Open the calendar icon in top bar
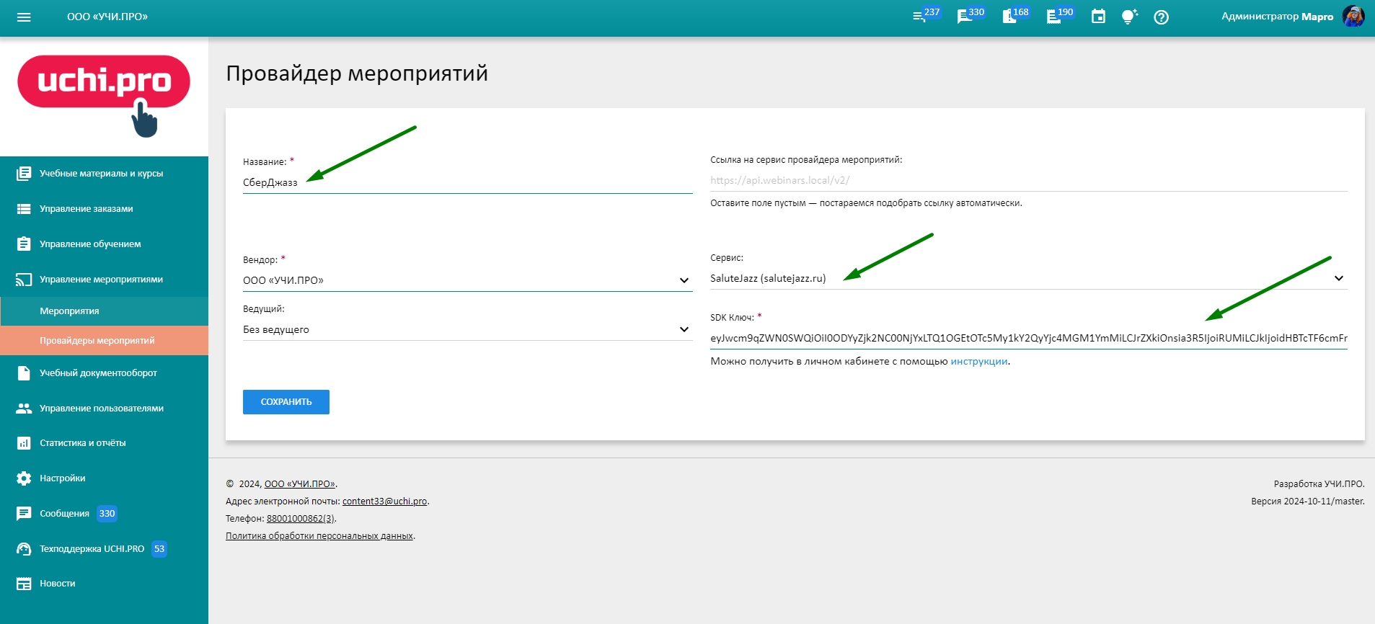Screen dimensions: 1375x624 [x=1098, y=17]
